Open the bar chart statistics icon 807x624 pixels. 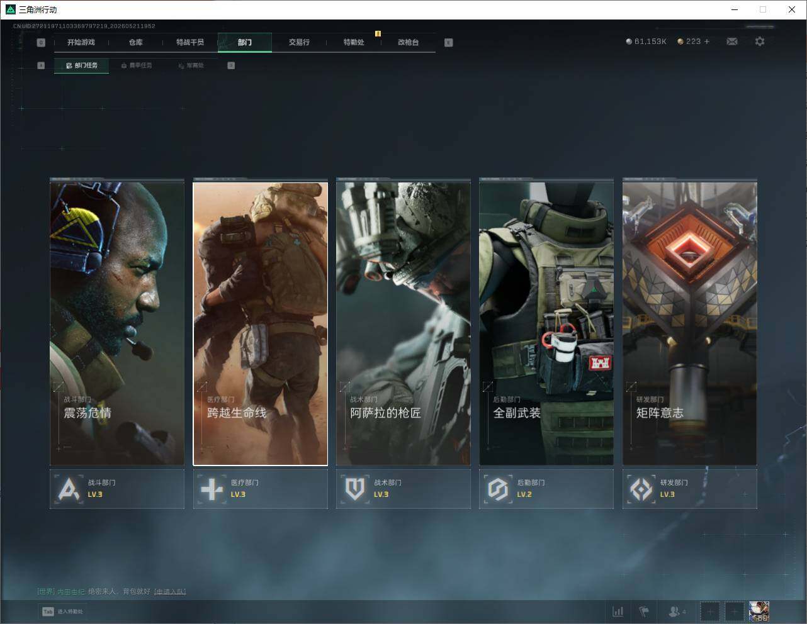(618, 611)
